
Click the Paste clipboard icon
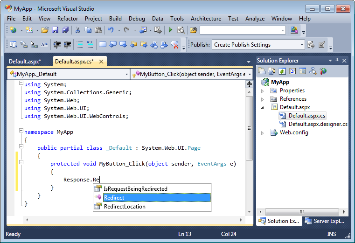98,30
